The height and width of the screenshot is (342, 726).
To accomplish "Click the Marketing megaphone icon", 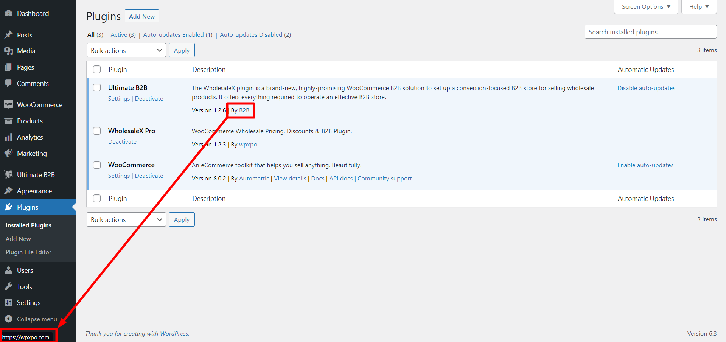I will click(x=8, y=153).
